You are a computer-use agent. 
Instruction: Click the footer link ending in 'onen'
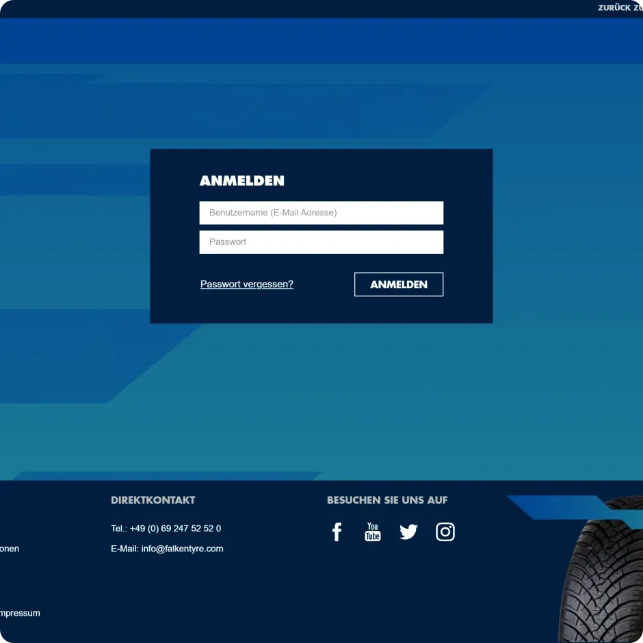10,549
